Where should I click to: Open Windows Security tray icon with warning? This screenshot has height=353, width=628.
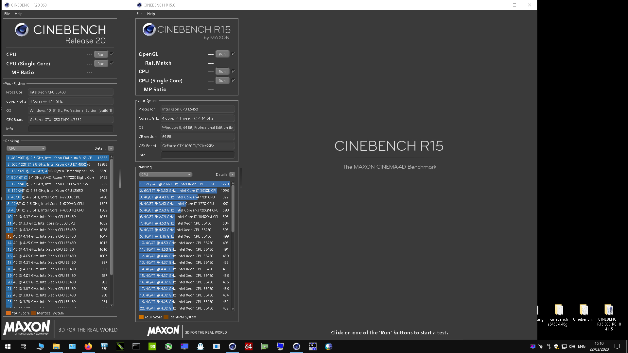coord(556,346)
